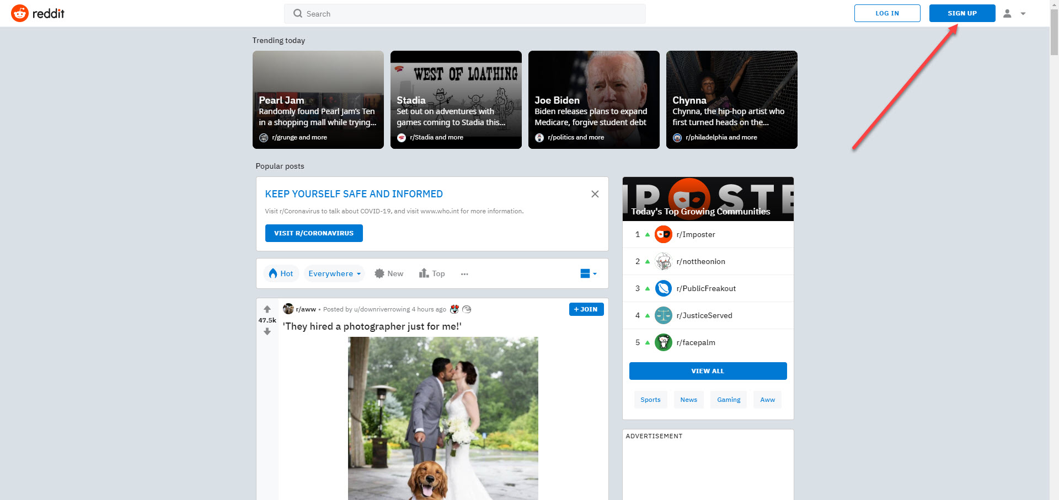Click the r/Imposter community icon
The image size is (1059, 500).
click(x=664, y=234)
